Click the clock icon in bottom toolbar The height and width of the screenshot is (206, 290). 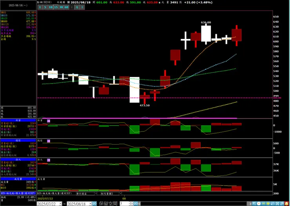(x=259, y=204)
